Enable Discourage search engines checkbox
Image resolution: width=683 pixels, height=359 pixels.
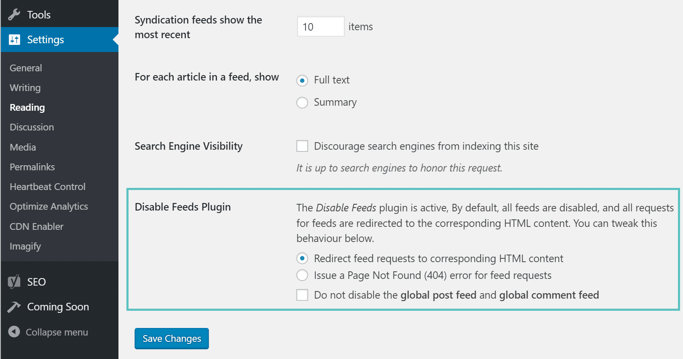click(302, 146)
